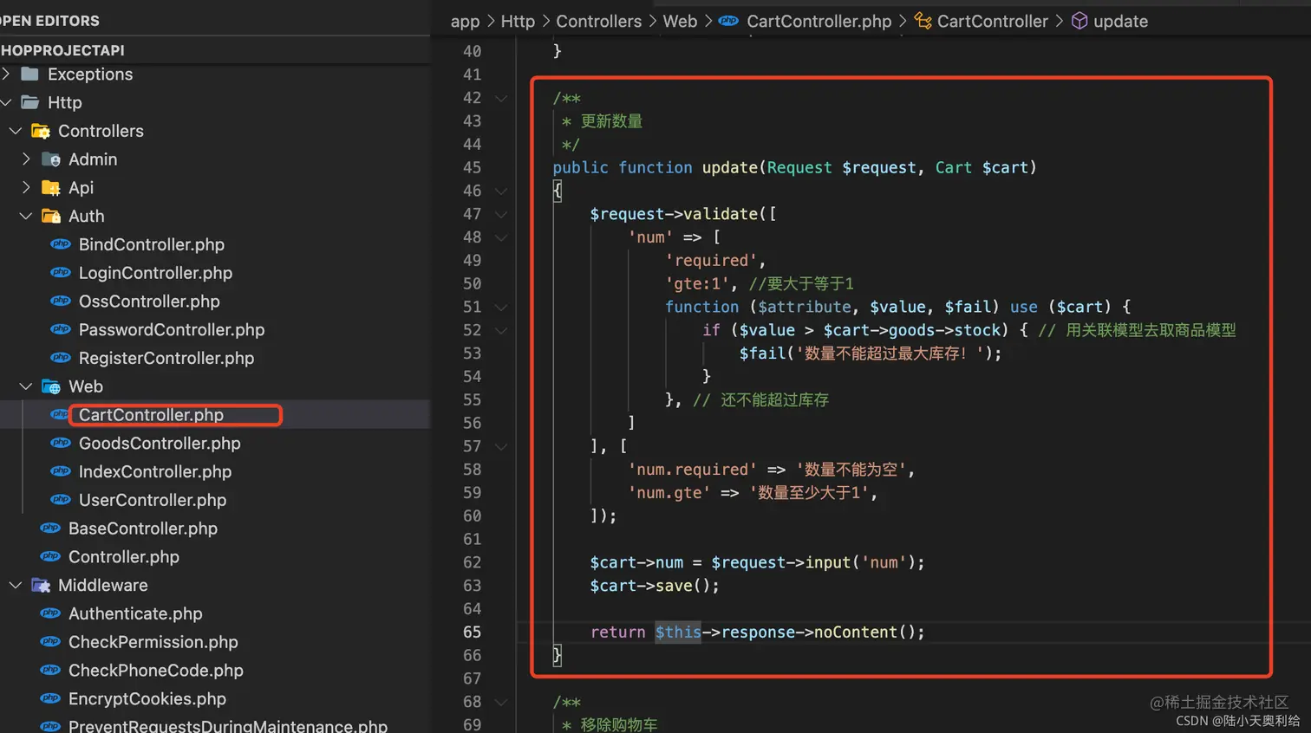Click PHP icon beside OssController.php
The image size is (1311, 733).
point(61,301)
